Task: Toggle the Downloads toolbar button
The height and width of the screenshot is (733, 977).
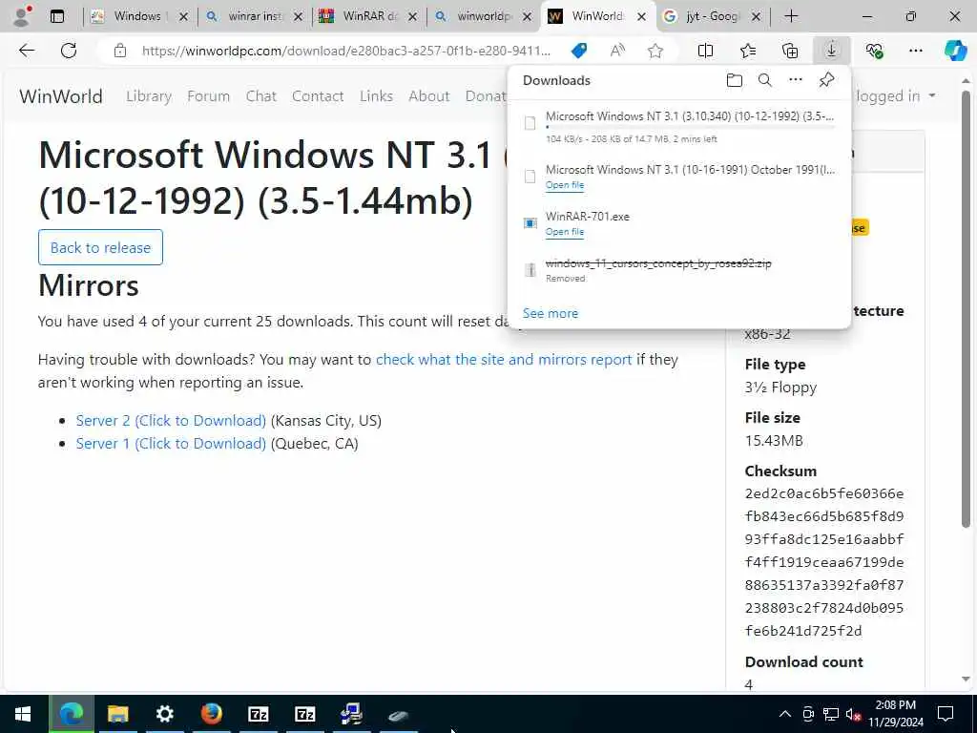Action: tap(831, 51)
